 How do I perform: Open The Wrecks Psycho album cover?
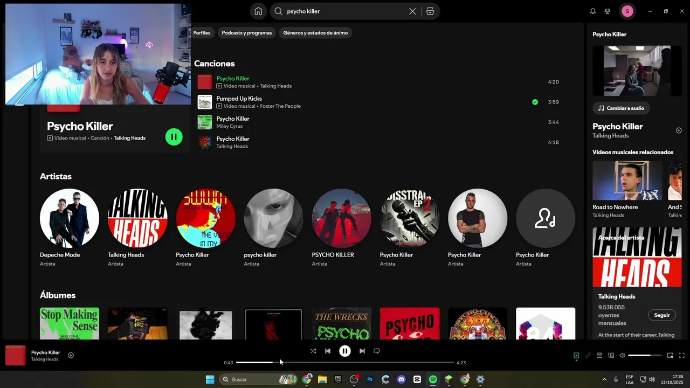[341, 323]
